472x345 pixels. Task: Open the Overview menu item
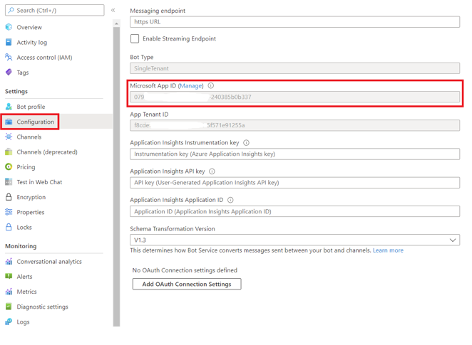29,27
